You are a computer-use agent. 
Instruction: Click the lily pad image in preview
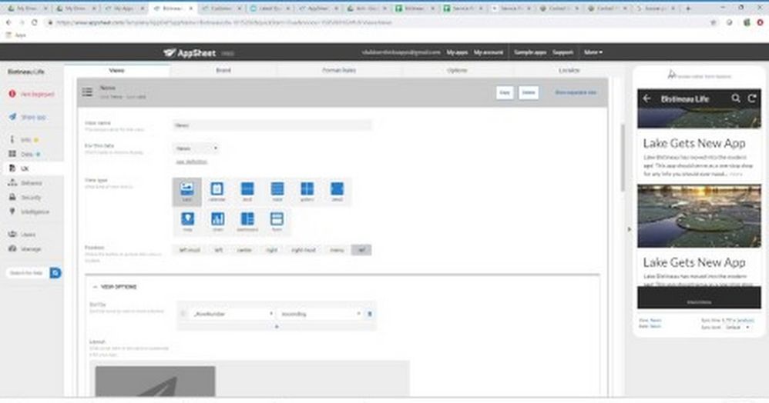pos(699,216)
